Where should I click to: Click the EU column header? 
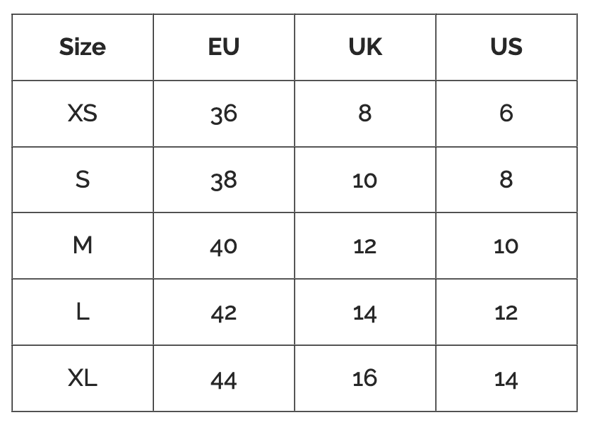click(224, 47)
